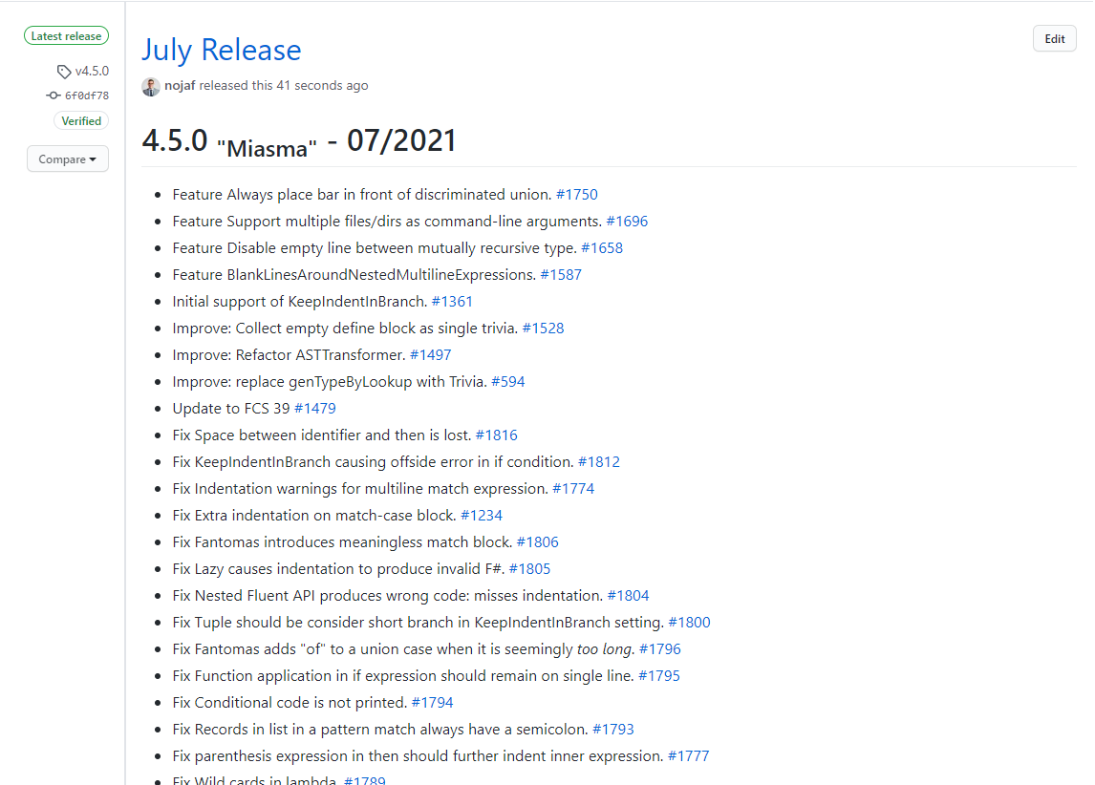Click the commit icon beside 6f0df78
The image size is (1095, 785).
point(54,95)
